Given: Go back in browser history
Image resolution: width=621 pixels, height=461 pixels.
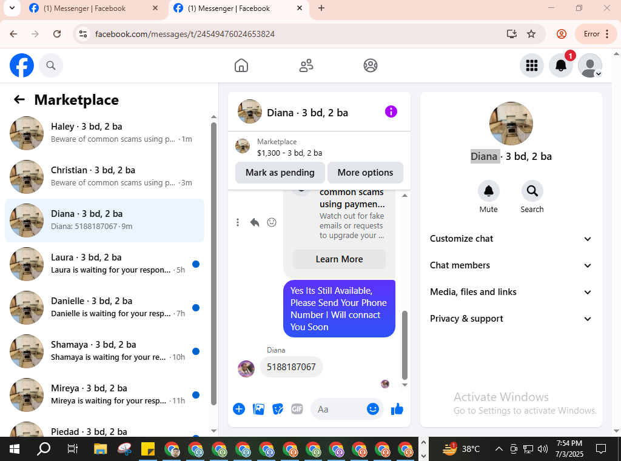Looking at the screenshot, I should tap(13, 34).
